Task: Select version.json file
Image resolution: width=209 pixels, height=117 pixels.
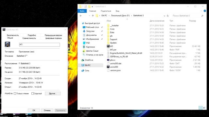Action: click(x=115, y=70)
